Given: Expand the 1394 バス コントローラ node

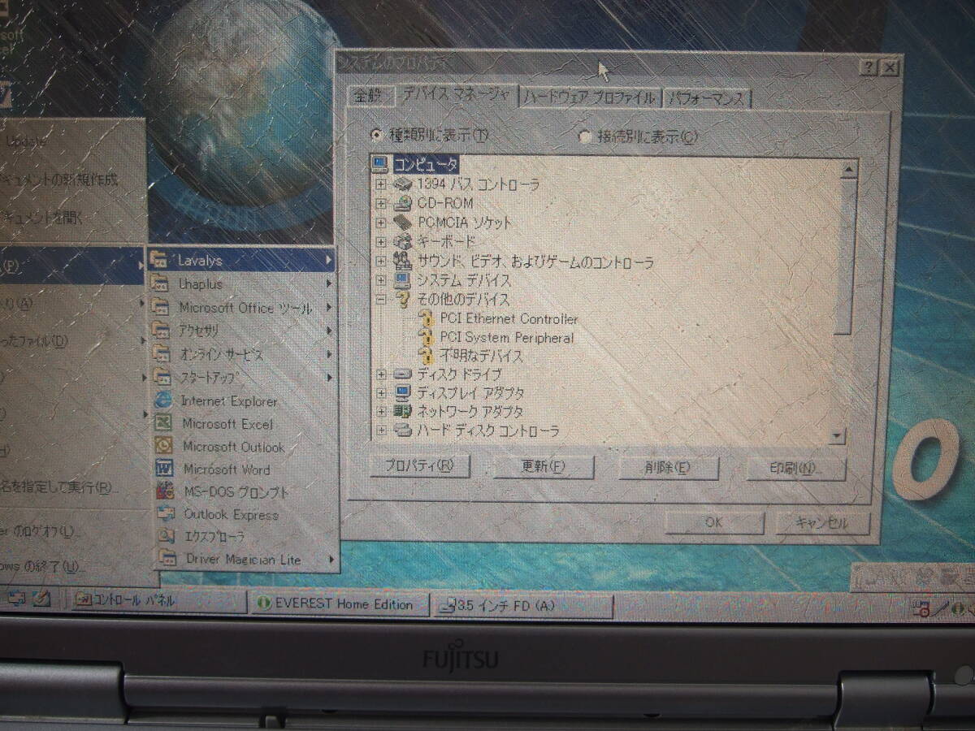Looking at the screenshot, I should click(381, 185).
